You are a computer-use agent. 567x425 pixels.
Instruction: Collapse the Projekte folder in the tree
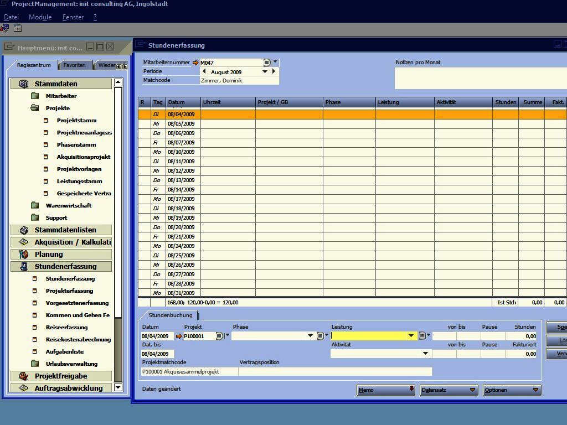click(35, 108)
